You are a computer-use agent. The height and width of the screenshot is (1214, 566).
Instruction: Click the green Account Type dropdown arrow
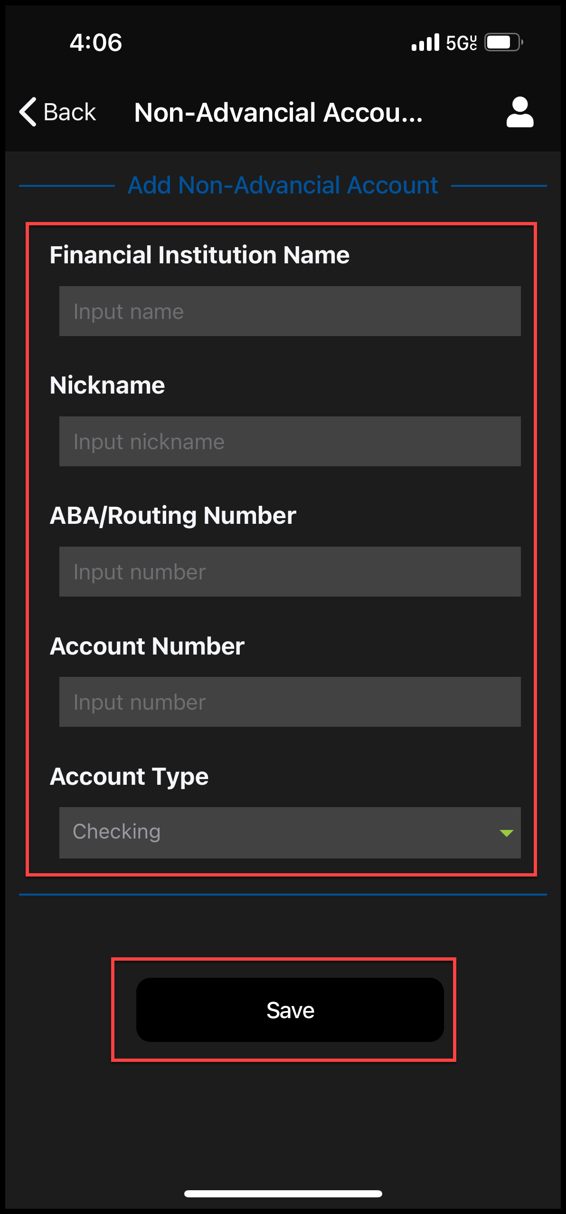pos(506,833)
